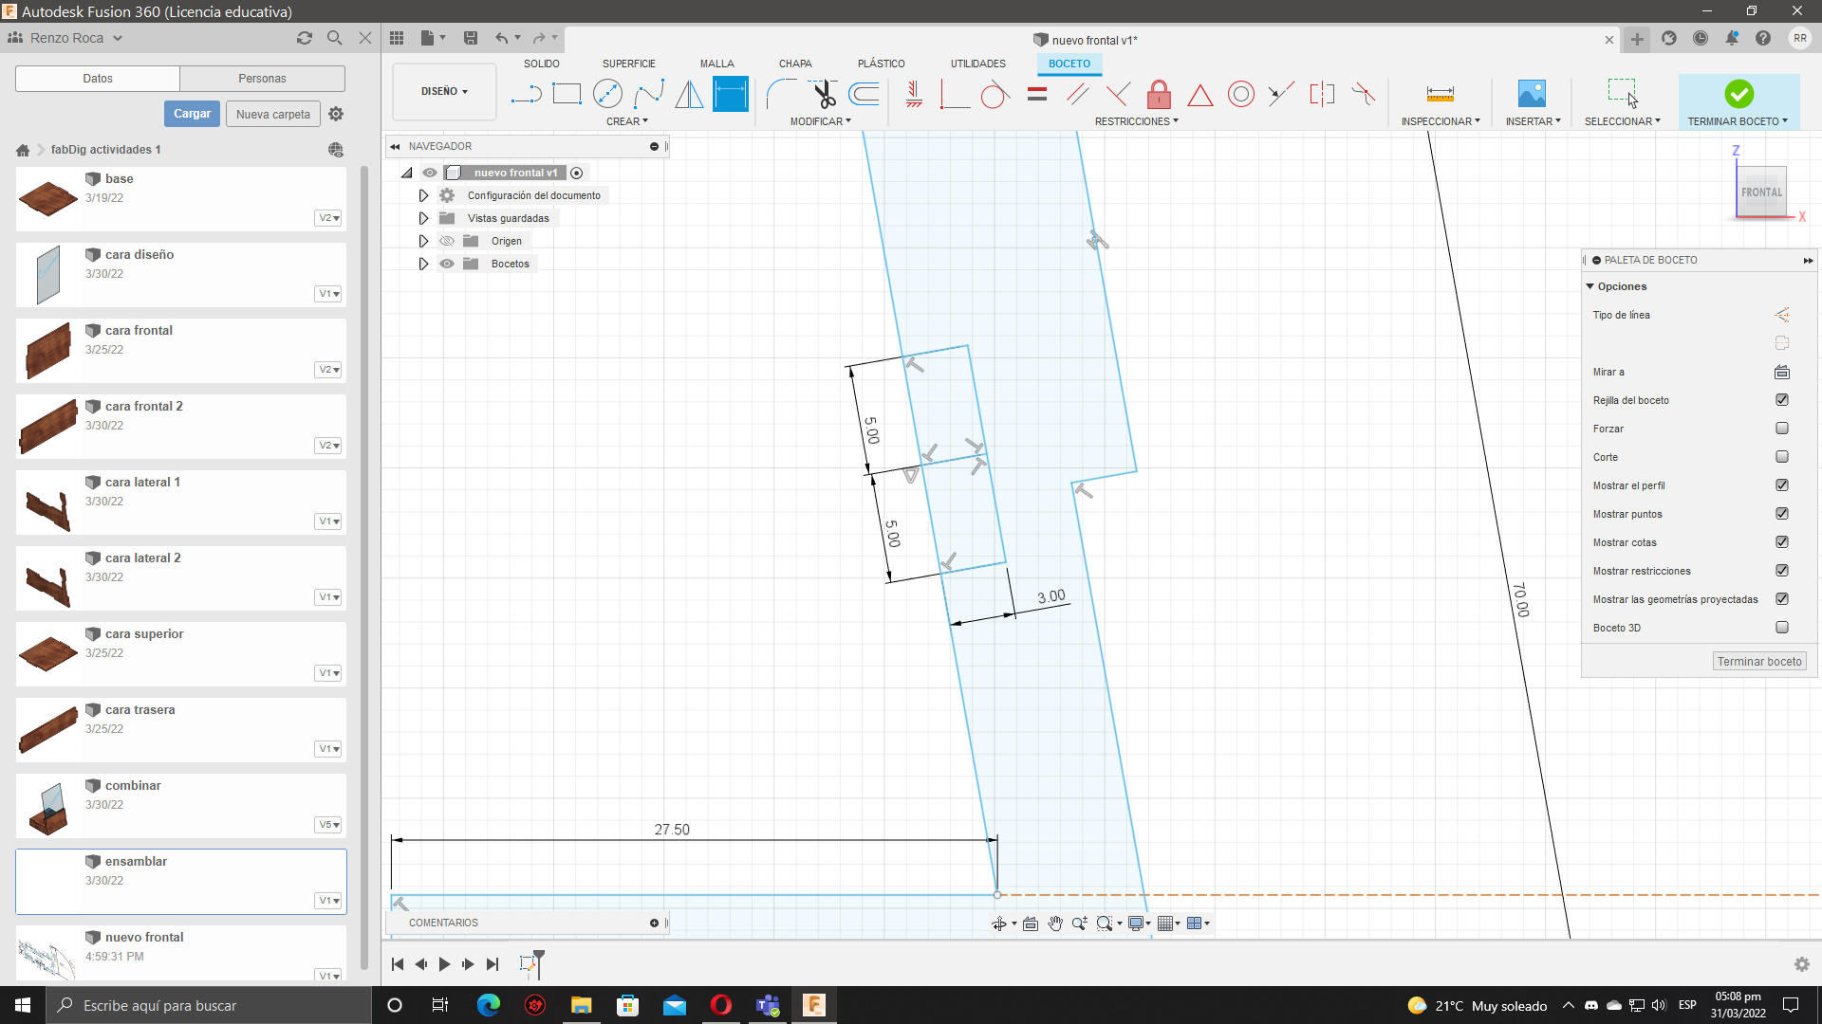Viewport: 1822px width, 1024px height.
Task: Enable the Forzar checkbox
Action: point(1782,429)
